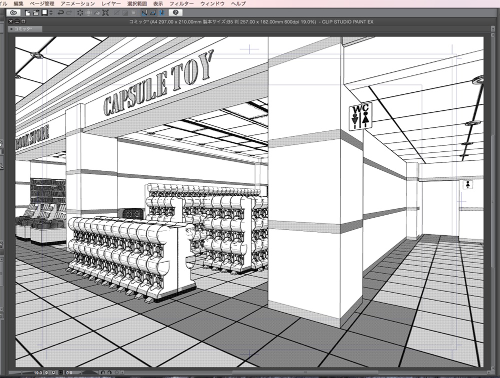Open the Help question mark icon

pyautogui.click(x=175, y=12)
